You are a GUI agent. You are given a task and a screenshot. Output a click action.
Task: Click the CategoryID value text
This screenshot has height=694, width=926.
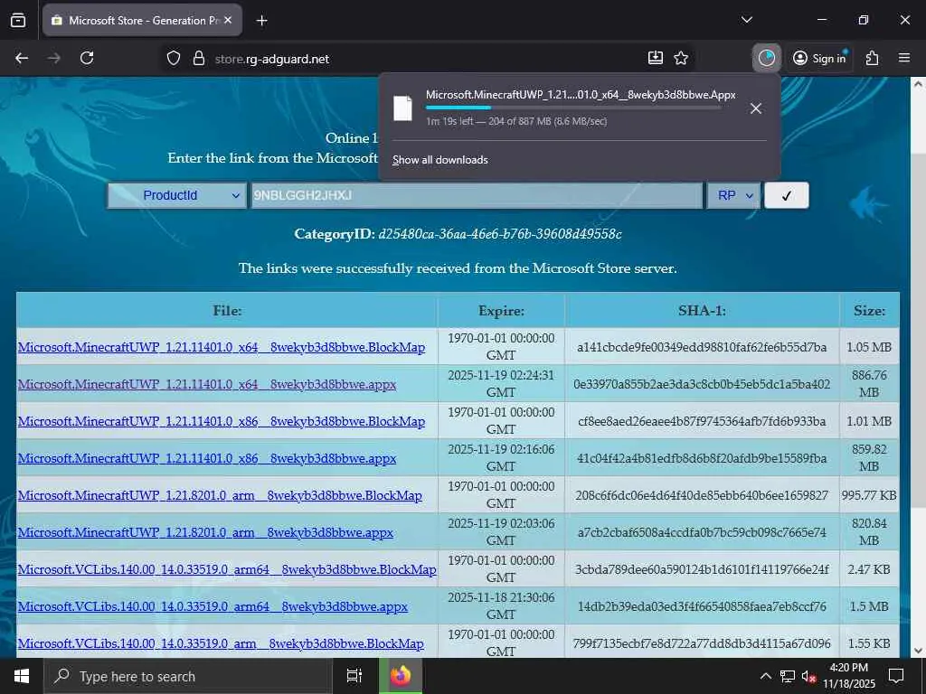pyautogui.click(x=499, y=234)
